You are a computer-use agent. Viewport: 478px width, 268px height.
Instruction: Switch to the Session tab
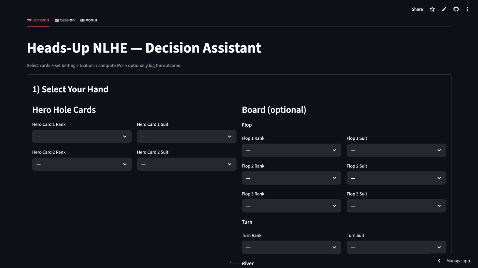click(65, 21)
